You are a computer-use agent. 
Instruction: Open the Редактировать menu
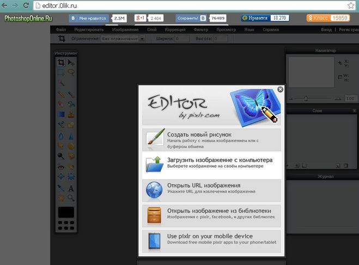click(89, 29)
